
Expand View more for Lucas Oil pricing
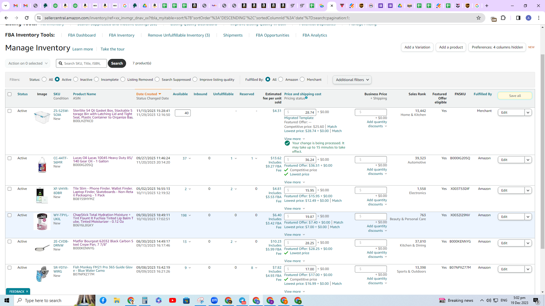[x=295, y=182]
